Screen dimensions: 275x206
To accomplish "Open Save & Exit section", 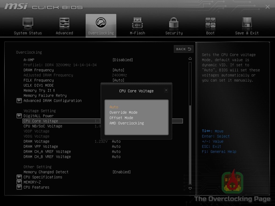I will click(247, 25).
